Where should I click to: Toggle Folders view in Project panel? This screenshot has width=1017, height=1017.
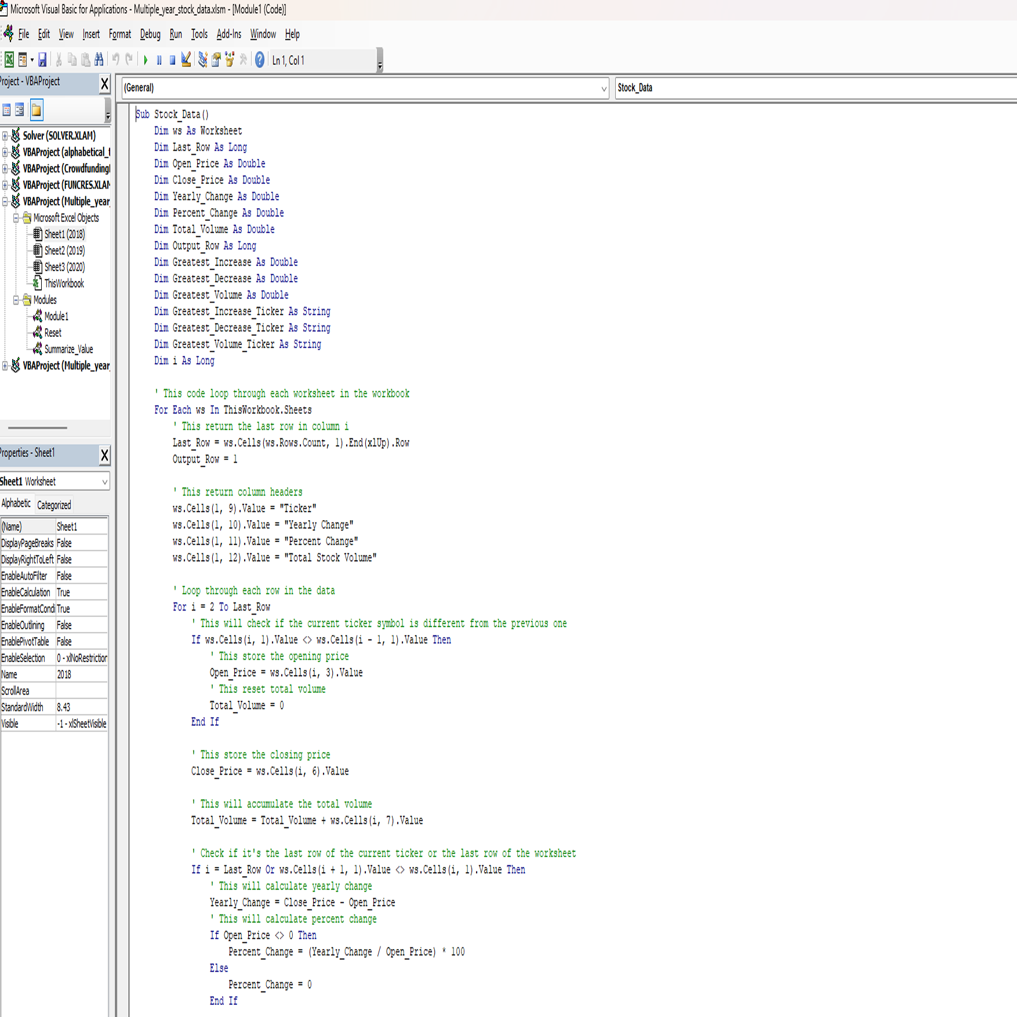[37, 110]
